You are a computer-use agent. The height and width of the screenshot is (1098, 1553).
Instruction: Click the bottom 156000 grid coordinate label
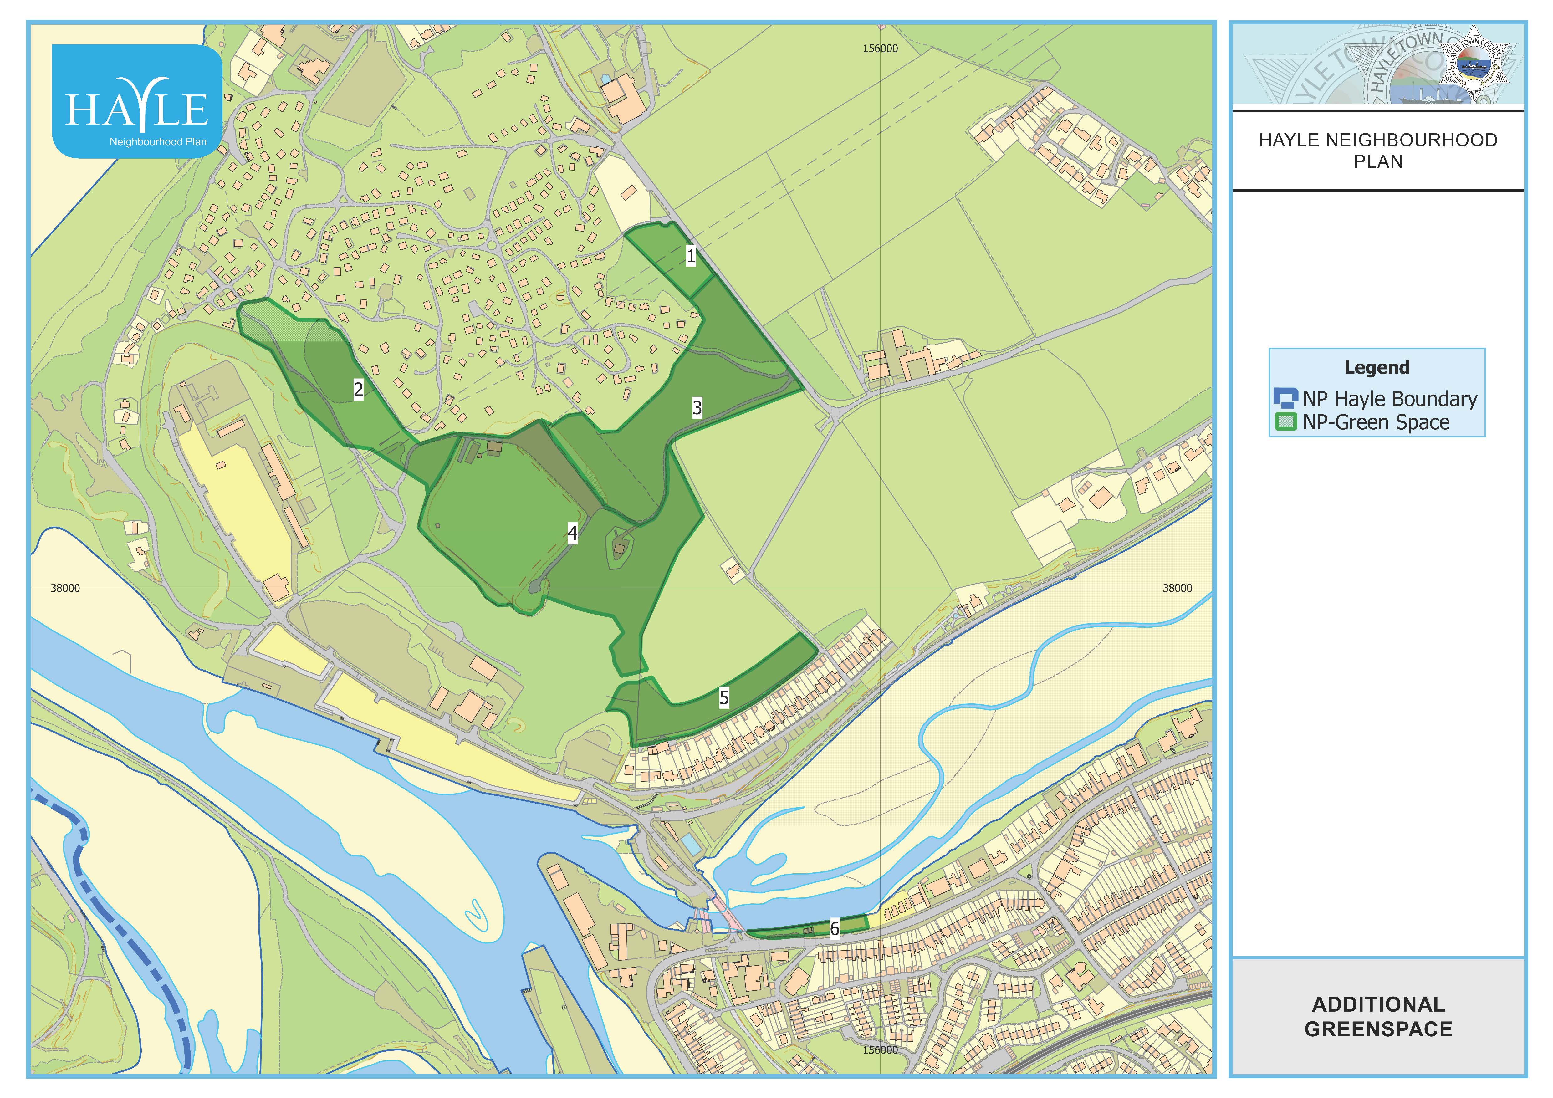coord(880,1050)
